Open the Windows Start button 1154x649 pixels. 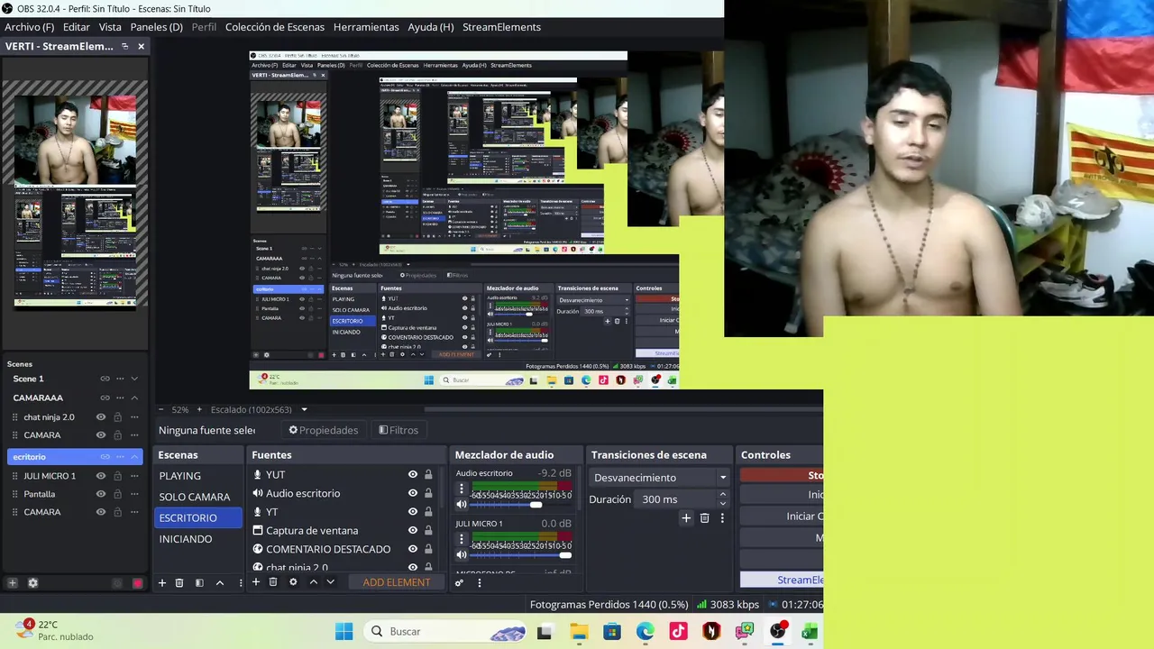click(343, 632)
